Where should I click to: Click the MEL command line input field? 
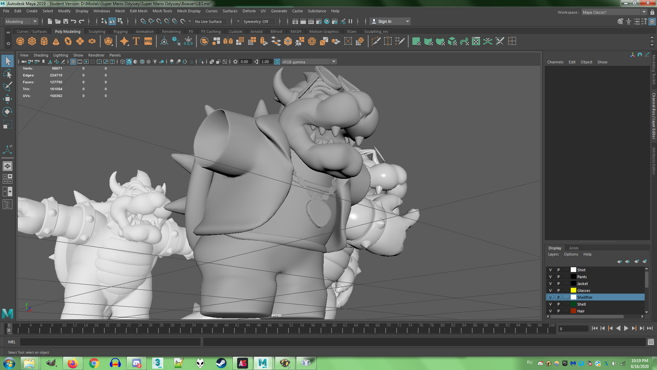110,342
